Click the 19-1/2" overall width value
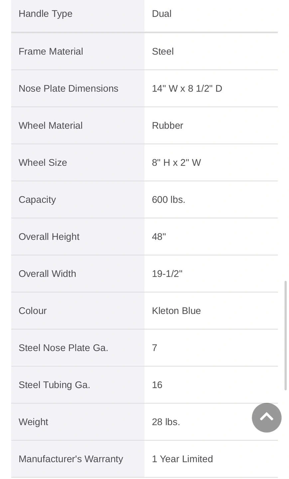This screenshot has height=479, width=289. pyautogui.click(x=167, y=274)
